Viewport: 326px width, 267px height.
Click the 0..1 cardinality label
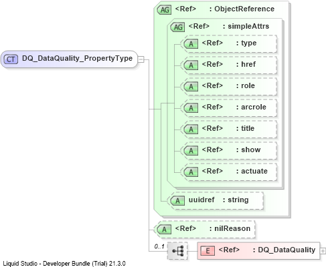[x=159, y=246]
